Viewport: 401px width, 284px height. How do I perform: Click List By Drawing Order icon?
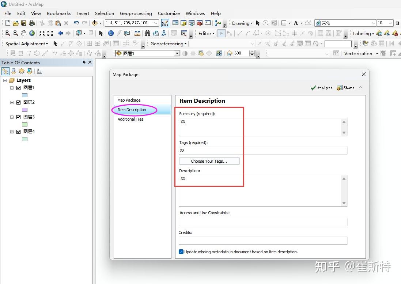pos(5,71)
